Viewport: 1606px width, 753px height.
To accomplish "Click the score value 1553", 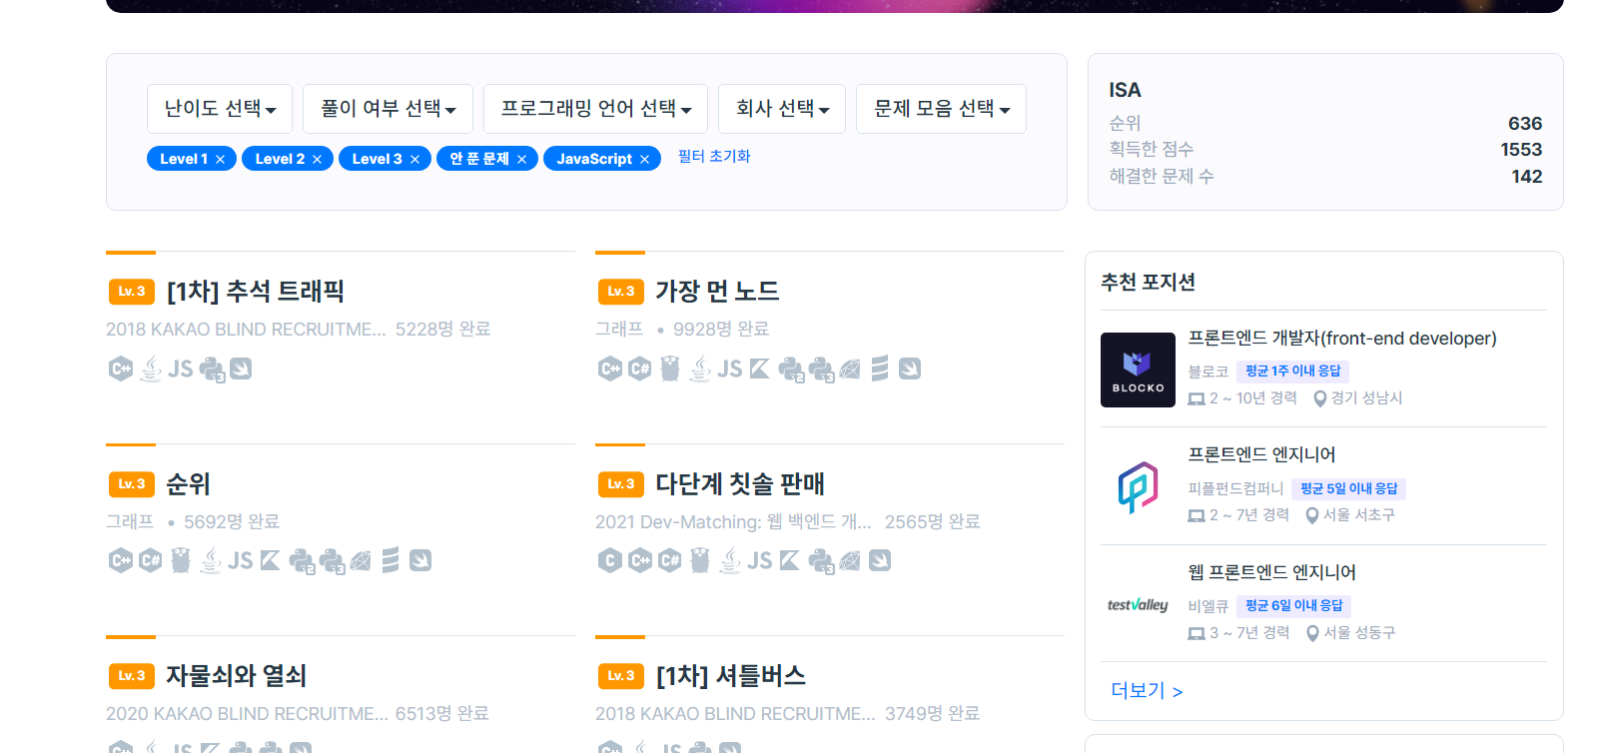I will 1521,150.
